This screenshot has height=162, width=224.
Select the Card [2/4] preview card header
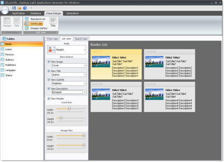(x=169, y=52)
